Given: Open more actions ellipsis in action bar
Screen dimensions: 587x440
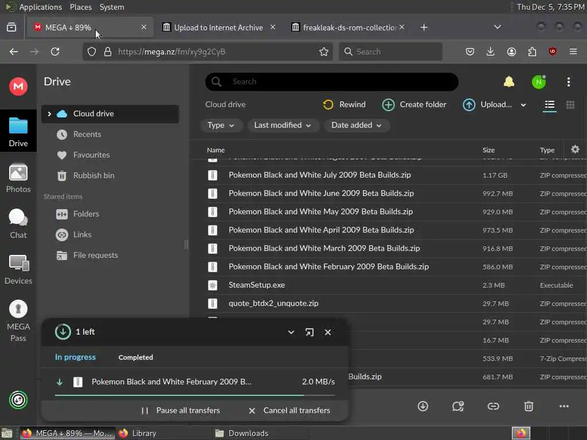Looking at the screenshot, I should [564, 406].
